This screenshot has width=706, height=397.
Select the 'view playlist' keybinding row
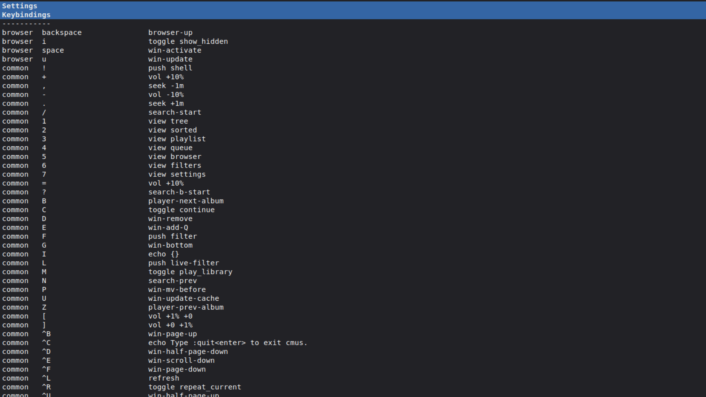coord(353,139)
